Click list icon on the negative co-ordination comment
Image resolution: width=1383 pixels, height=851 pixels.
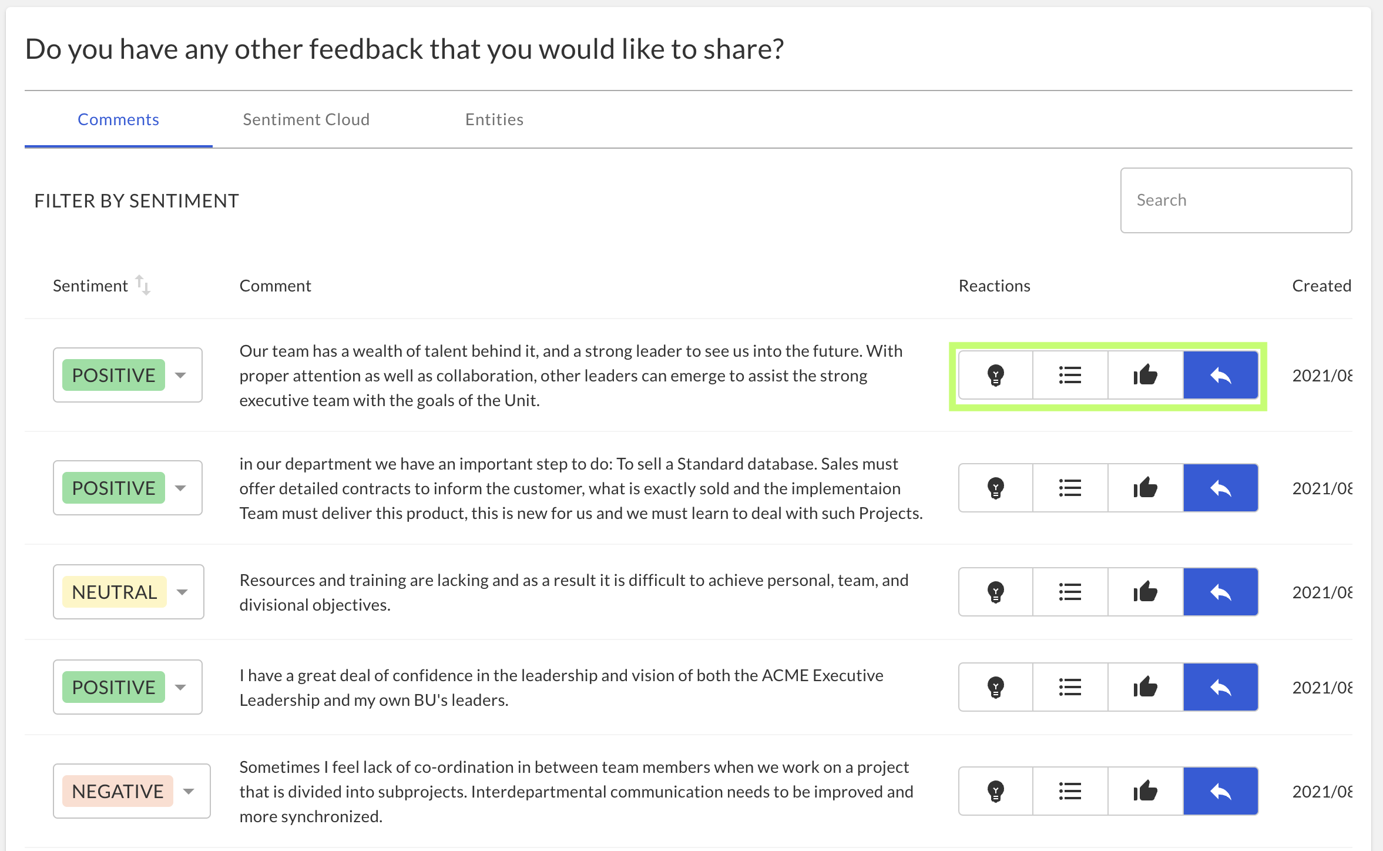(x=1070, y=791)
